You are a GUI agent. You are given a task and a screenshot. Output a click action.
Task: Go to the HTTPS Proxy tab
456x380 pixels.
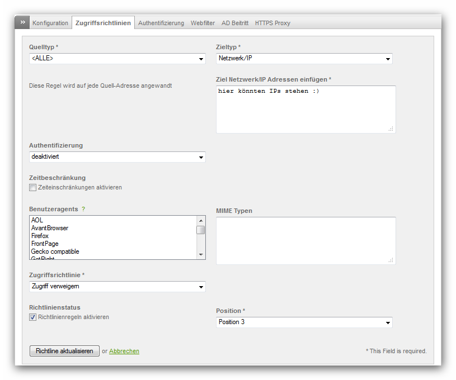click(272, 23)
